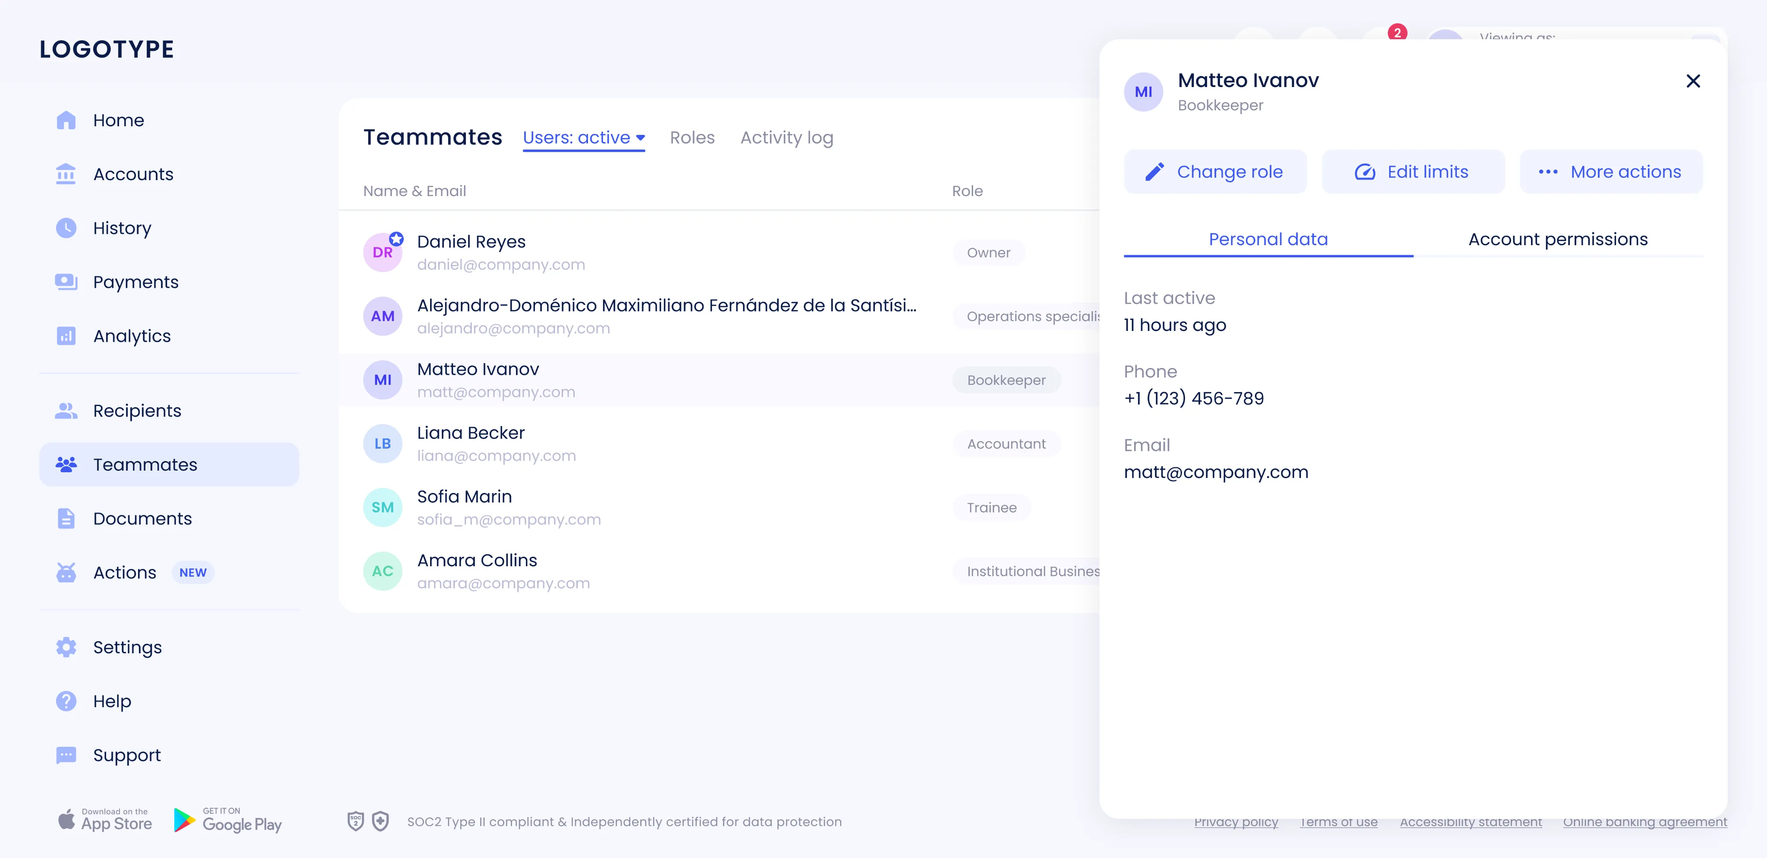Click the email matt@company.com in panel

(1216, 472)
